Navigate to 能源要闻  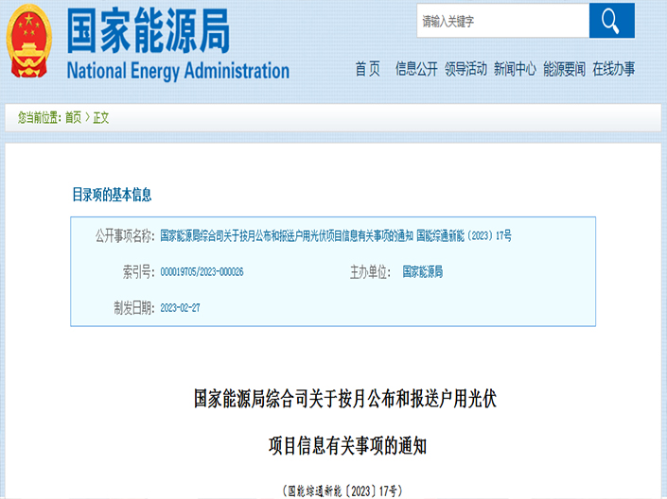pos(565,69)
